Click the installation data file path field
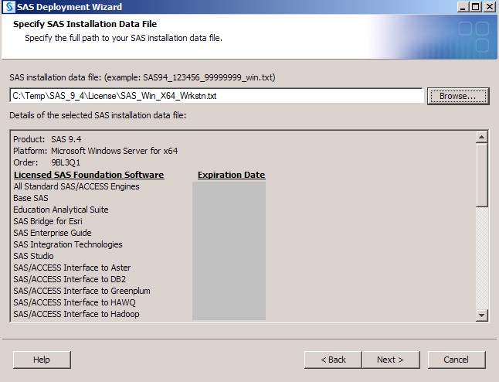 pyautogui.click(x=216, y=96)
